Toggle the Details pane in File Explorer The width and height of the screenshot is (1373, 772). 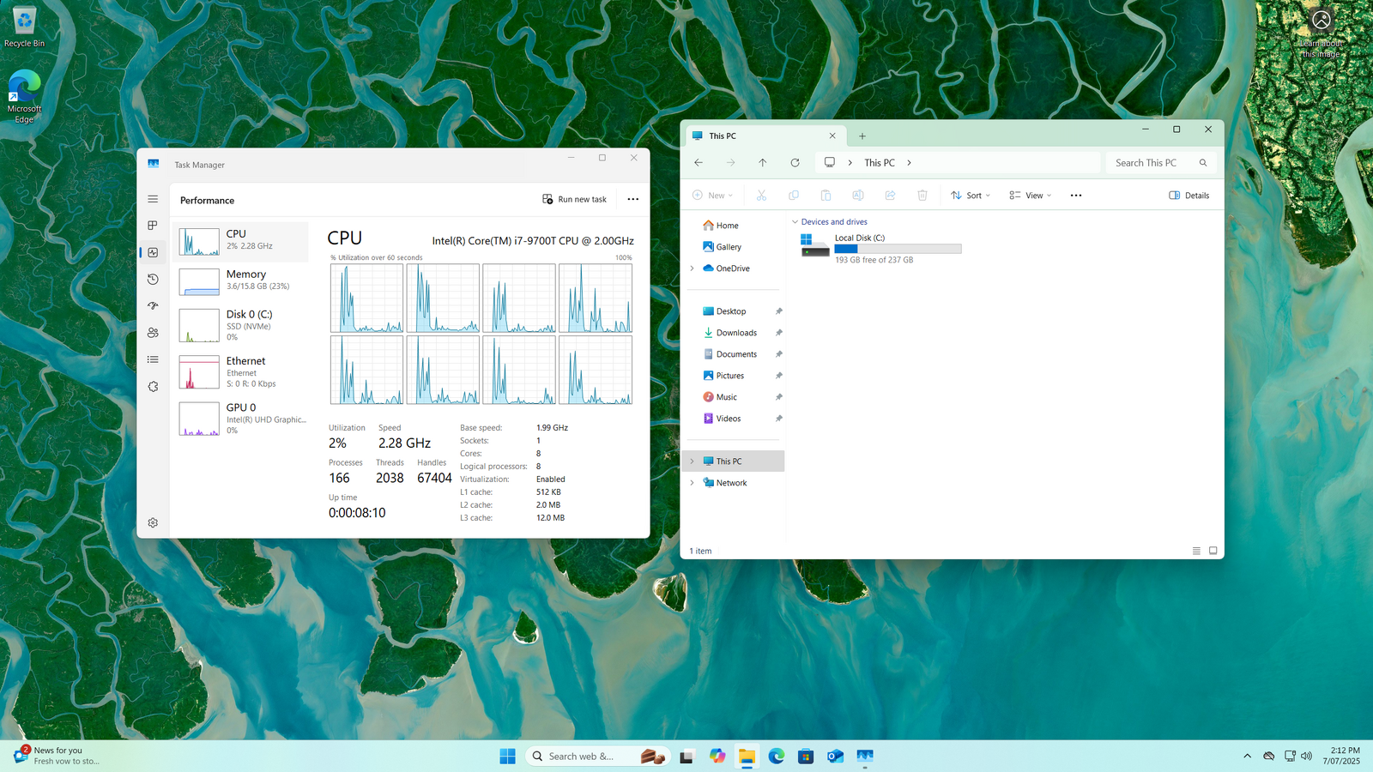tap(1189, 196)
